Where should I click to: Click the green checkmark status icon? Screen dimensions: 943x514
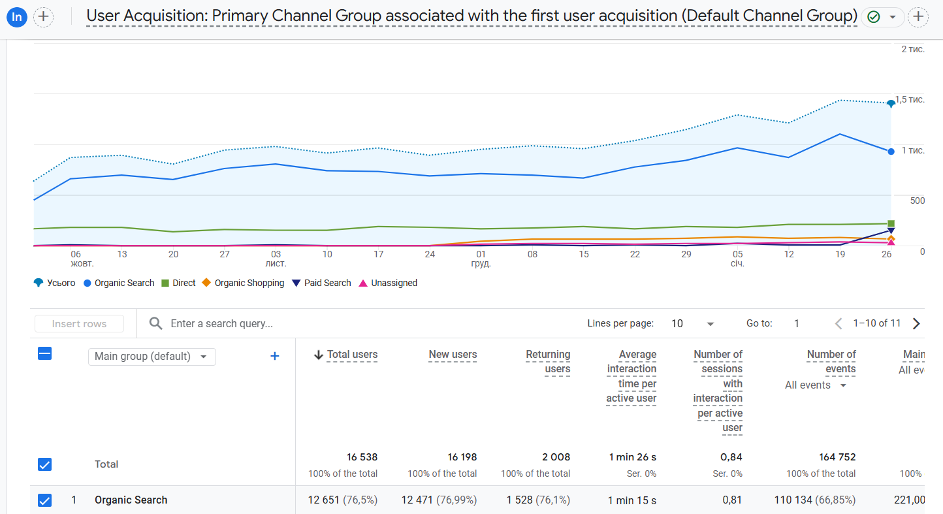coord(874,17)
